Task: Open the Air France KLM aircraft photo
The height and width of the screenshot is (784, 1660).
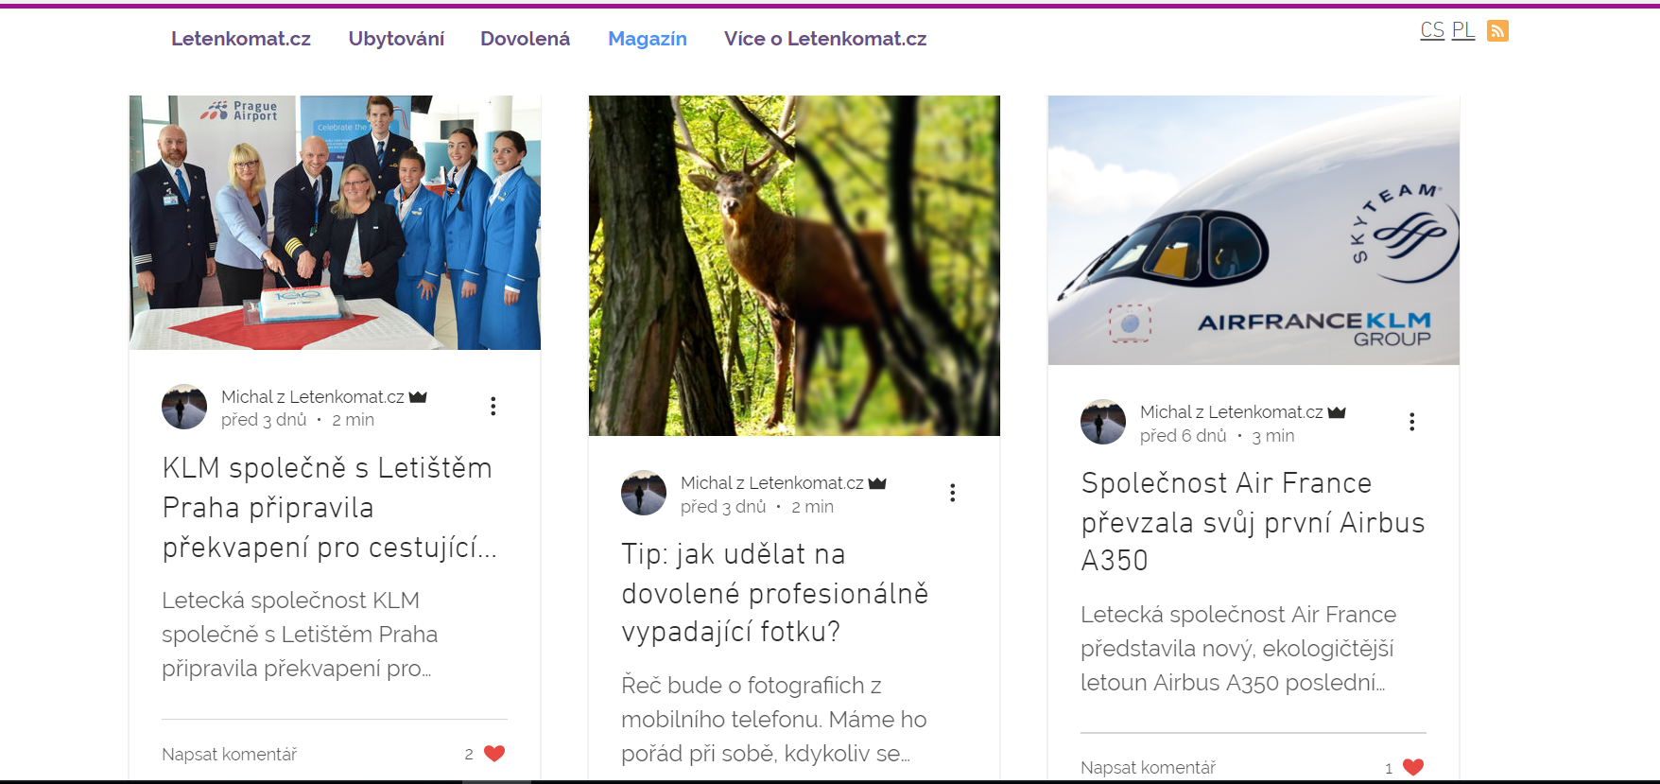Action: [x=1254, y=230]
